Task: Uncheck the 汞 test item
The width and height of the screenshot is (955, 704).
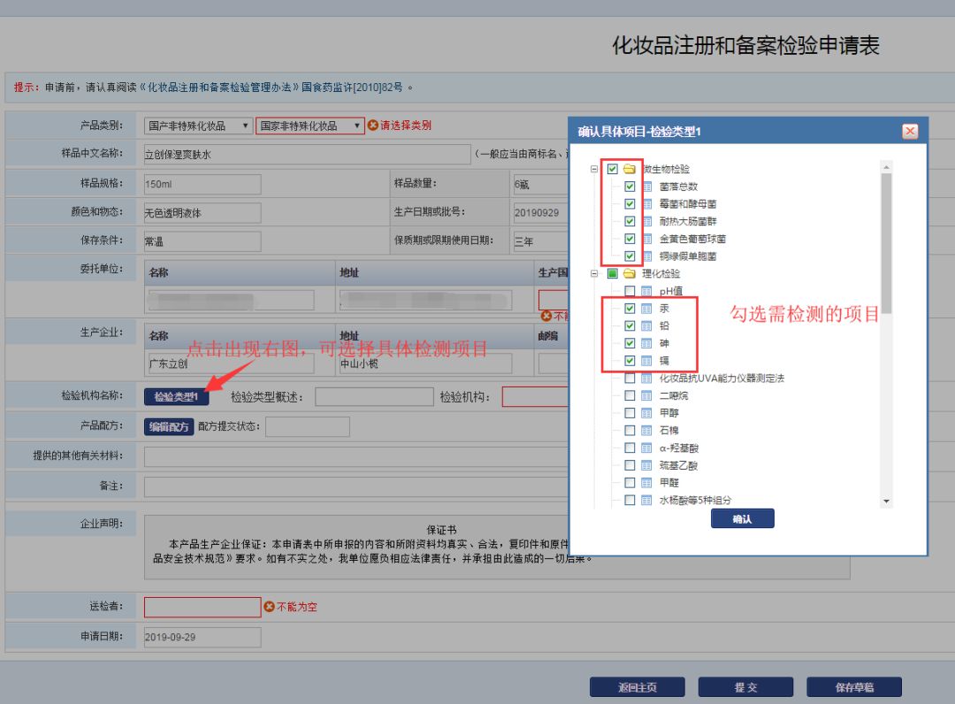Action: [x=630, y=309]
